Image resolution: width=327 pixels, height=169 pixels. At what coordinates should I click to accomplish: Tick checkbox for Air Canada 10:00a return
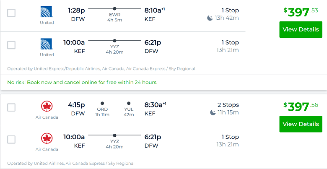tap(11, 140)
